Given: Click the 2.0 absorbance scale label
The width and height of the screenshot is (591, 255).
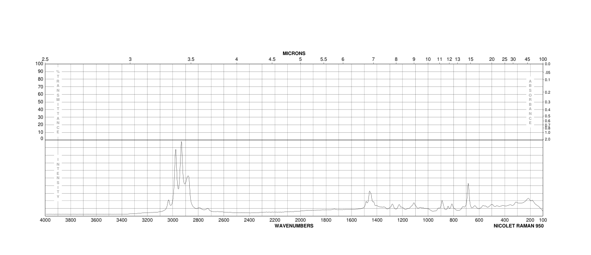Looking at the screenshot, I should pyautogui.click(x=548, y=139).
